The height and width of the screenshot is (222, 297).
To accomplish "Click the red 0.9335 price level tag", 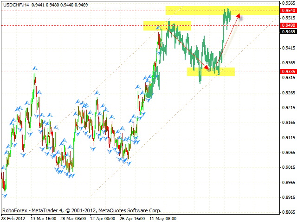I will tap(288, 72).
